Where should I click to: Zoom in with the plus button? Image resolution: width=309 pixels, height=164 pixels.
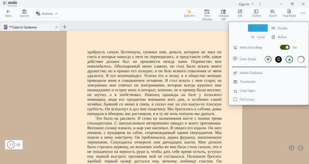[292, 148]
